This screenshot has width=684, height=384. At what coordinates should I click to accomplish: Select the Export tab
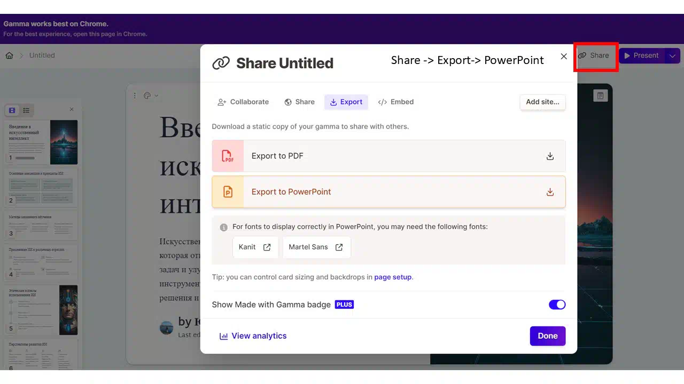[346, 102]
